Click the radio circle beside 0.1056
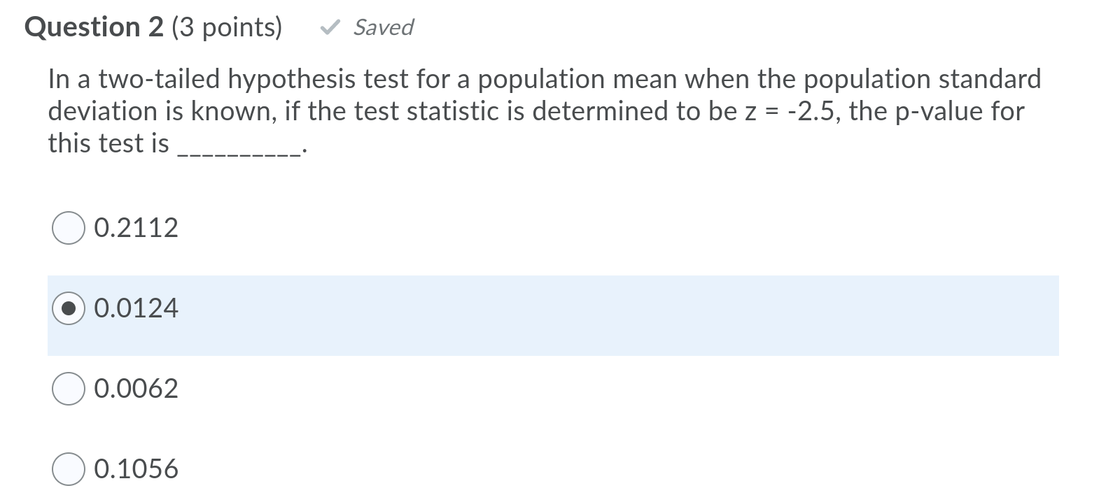This screenshot has width=1113, height=502. (x=69, y=469)
